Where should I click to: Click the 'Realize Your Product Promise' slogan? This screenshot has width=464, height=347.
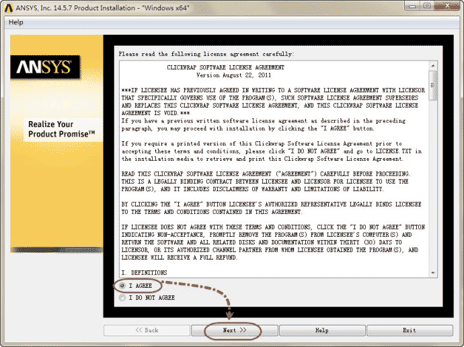pyautogui.click(x=62, y=129)
